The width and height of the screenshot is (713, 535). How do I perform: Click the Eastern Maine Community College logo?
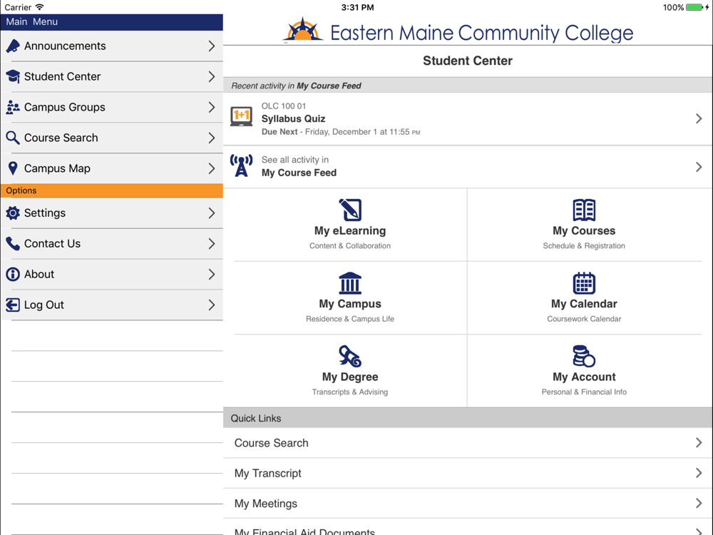(x=458, y=31)
